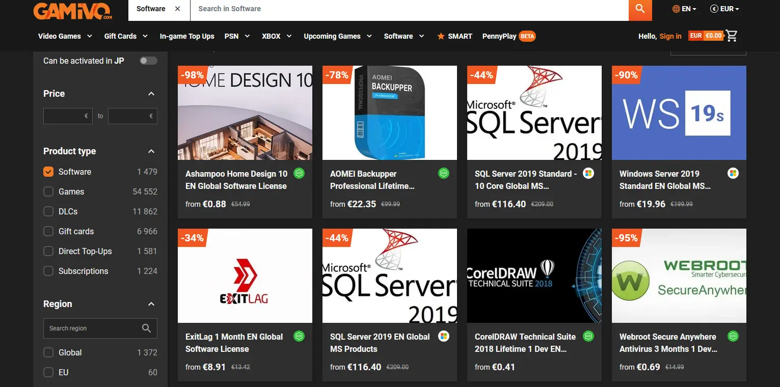Check the Direct Top-Ups checkbox

(x=48, y=251)
